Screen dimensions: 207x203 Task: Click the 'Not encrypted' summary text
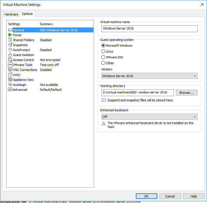pos(50,60)
